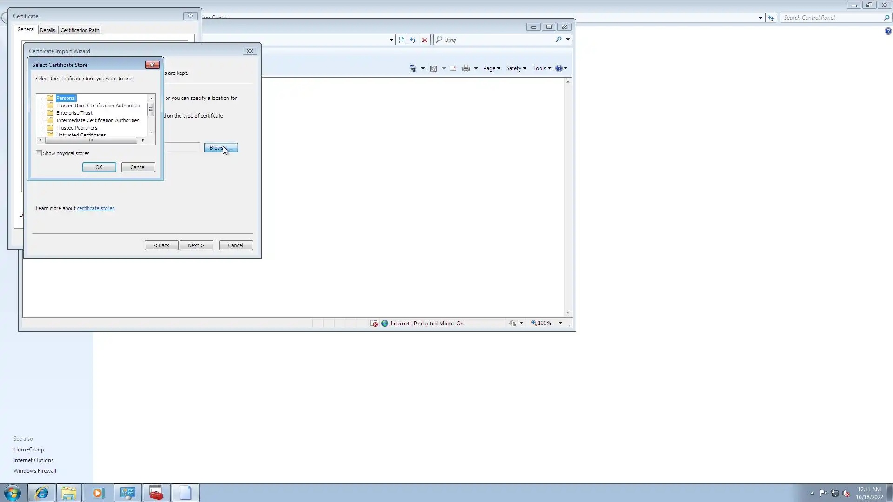This screenshot has height=502, width=893.
Task: Click the Refresh page arrows icon
Action: tap(413, 40)
